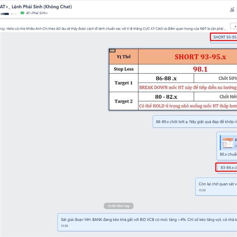Open the small chart thumbnail in quoted reply
The image size is (237, 237).
pyautogui.click(x=227, y=142)
